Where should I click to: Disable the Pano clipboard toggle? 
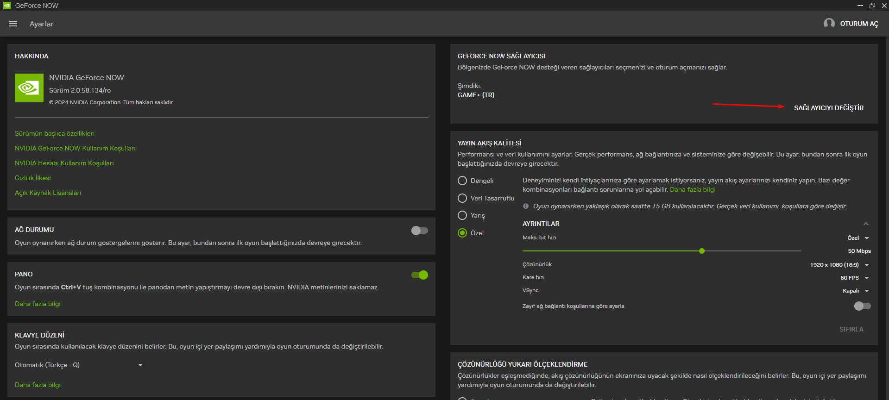pyautogui.click(x=419, y=275)
